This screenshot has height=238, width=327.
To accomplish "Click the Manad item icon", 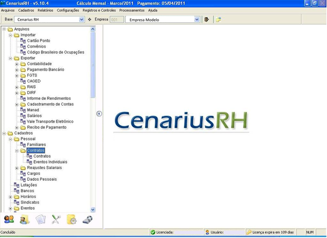I will click(23, 110).
